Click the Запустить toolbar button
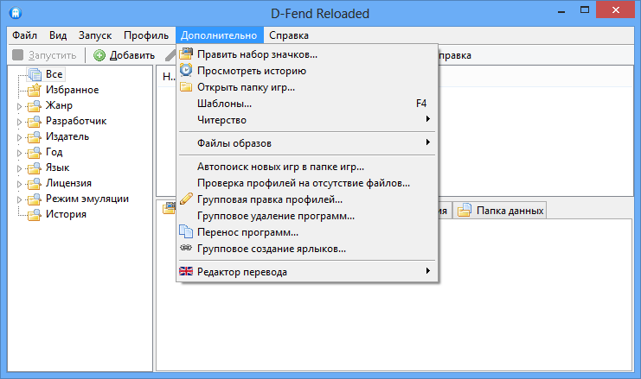641x379 pixels. [x=45, y=55]
